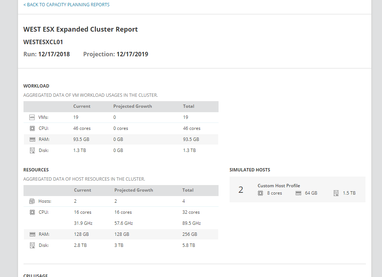The image size is (382, 277).
Task: Click the CPU USAGE heading at bottom
Action: tap(36, 275)
